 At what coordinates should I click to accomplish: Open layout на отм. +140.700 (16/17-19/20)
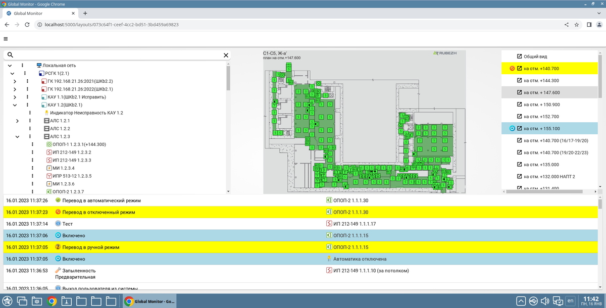(x=550, y=140)
